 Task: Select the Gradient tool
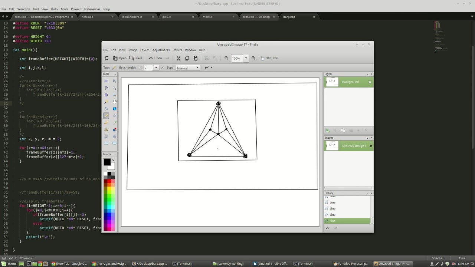114,109
